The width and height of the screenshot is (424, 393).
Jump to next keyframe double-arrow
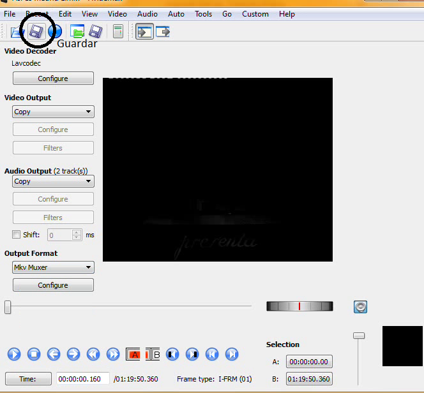(113, 354)
